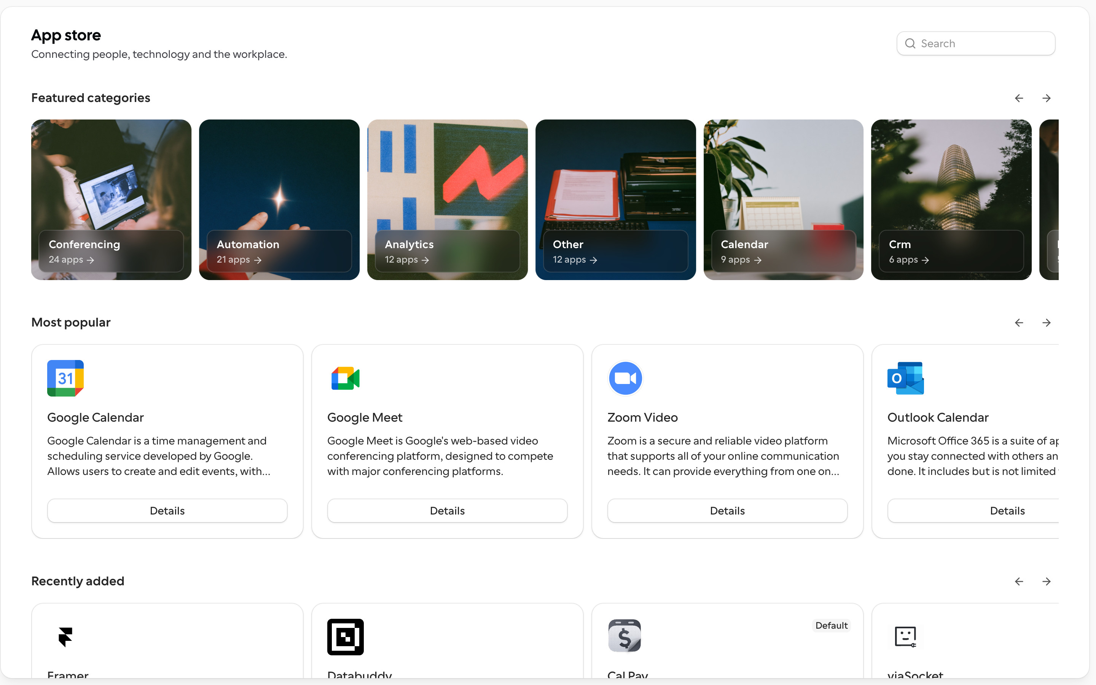Open the Crm category card
Viewport: 1096px width, 685px height.
951,200
